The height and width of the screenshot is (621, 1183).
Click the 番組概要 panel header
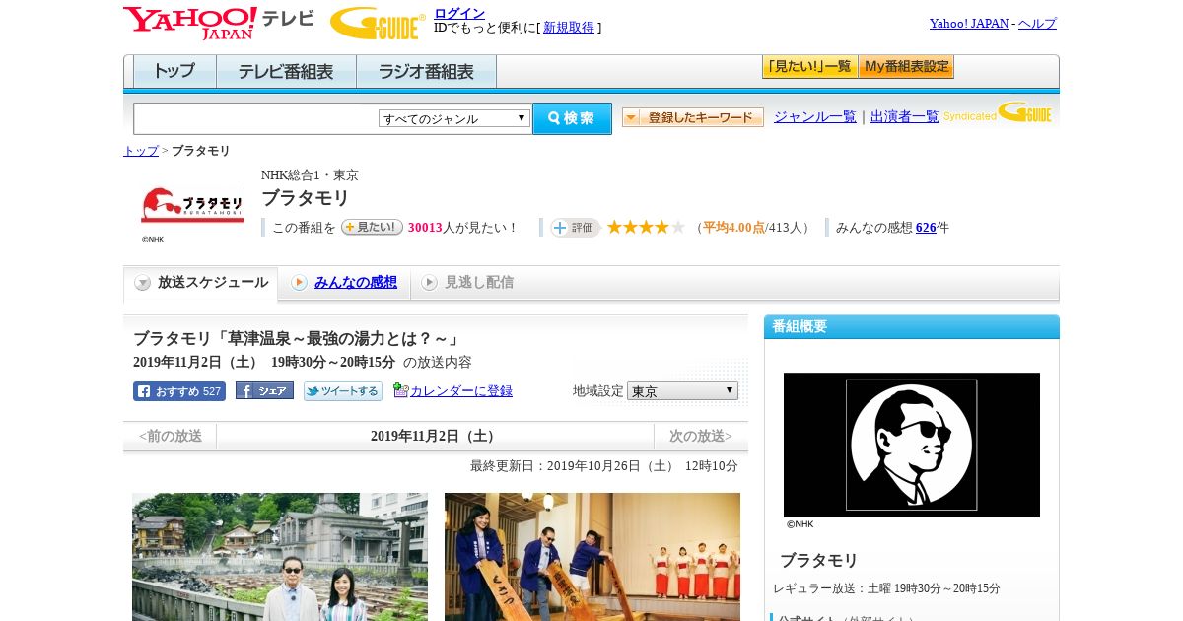(912, 327)
